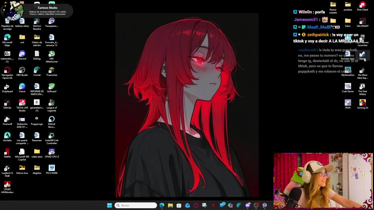Open the Grabación 2026-01 video file
The image size is (374, 210).
click(x=22, y=122)
